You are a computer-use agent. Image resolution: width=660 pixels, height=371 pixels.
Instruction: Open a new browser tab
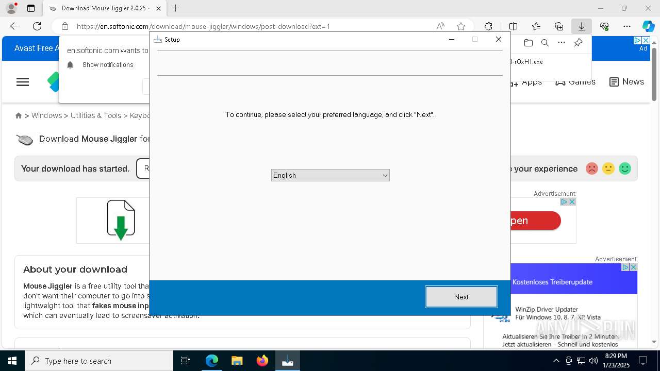(175, 8)
